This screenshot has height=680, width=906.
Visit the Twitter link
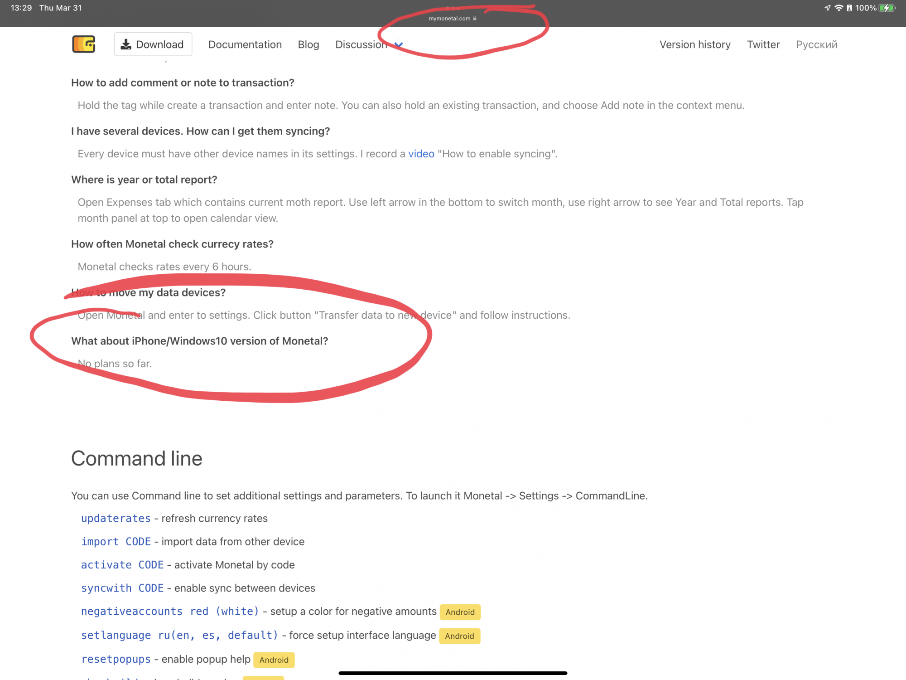coord(763,44)
